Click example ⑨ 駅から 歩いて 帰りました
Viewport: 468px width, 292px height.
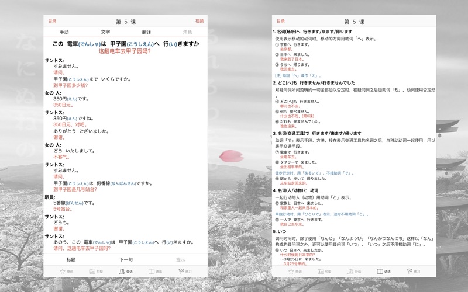[x=301, y=179]
